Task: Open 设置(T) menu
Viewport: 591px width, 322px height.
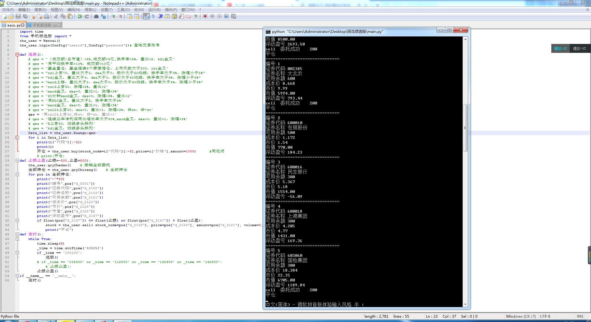Action: [x=107, y=10]
